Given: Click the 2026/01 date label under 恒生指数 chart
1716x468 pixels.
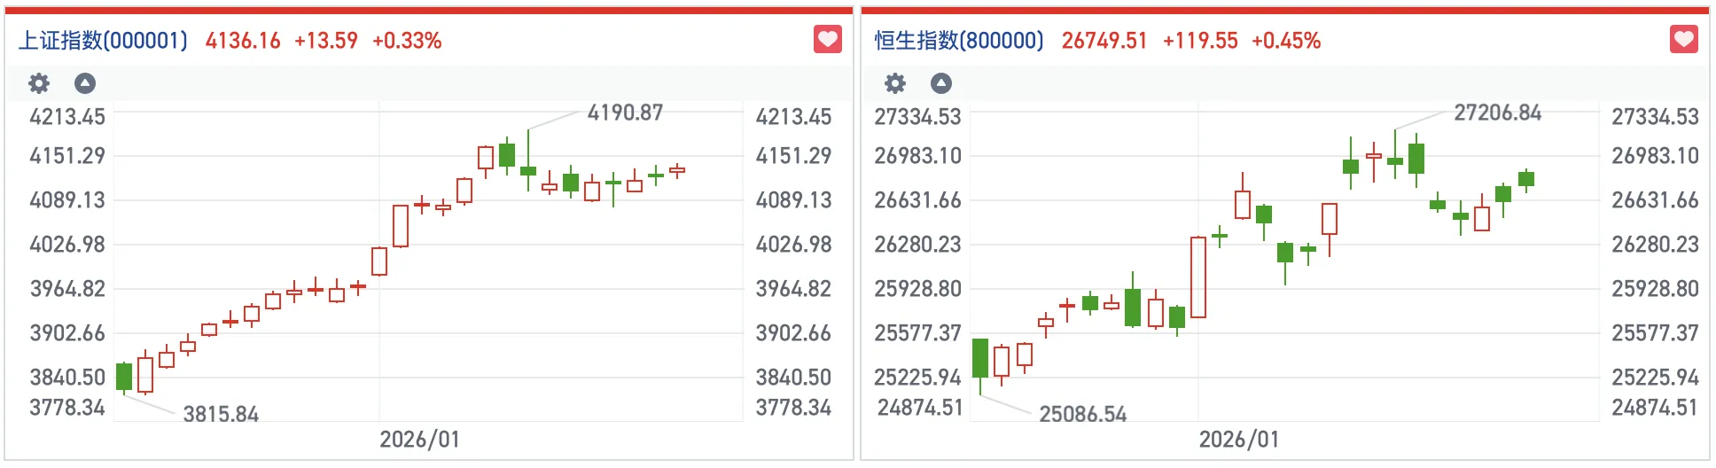Looking at the screenshot, I should 1238,440.
